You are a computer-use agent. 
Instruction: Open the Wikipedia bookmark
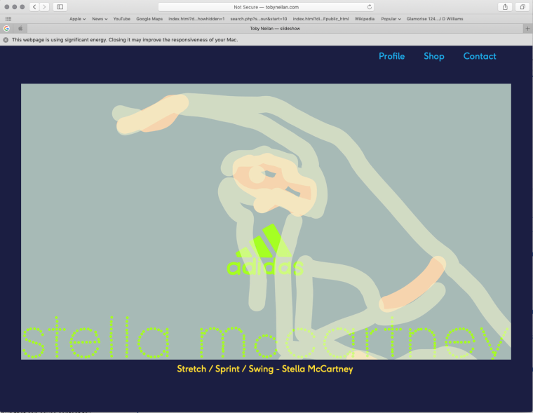coord(365,19)
